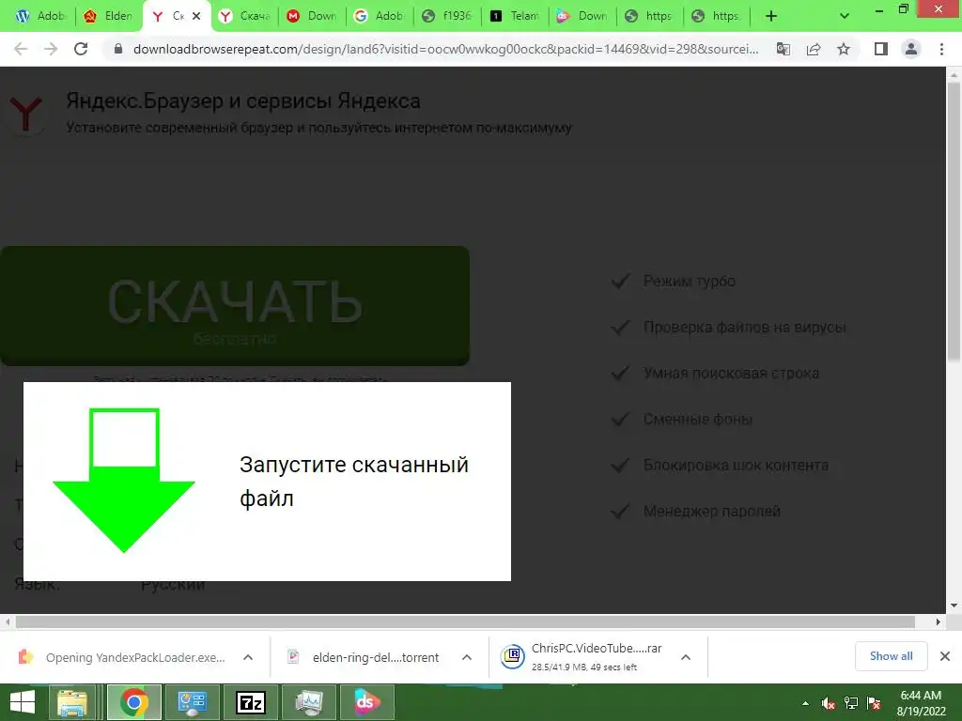Open File Explorer from taskbar
Viewport: 962px width, 721px height.
[71, 702]
